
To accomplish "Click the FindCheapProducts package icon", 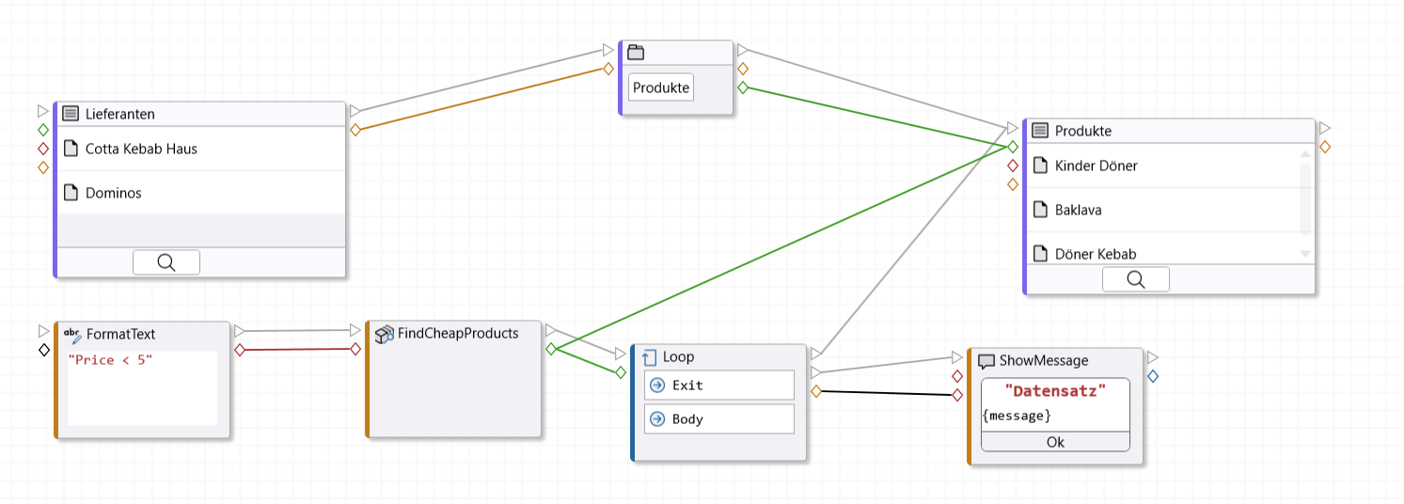I will click(384, 334).
